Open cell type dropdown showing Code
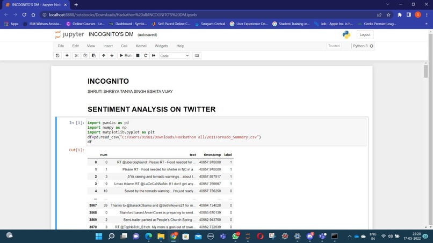The image size is (433, 243). [175, 56]
